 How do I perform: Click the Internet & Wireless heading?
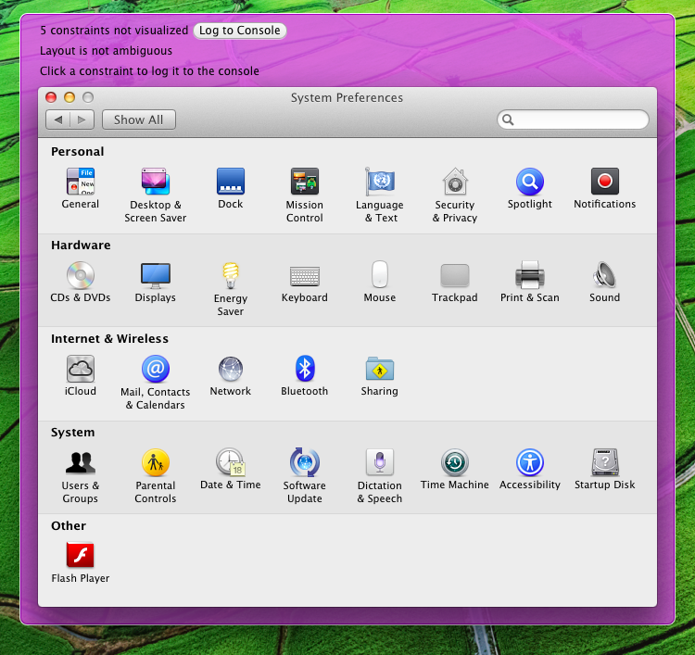109,338
